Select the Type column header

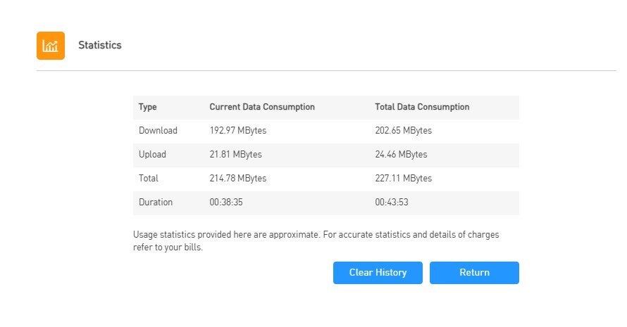[147, 107]
